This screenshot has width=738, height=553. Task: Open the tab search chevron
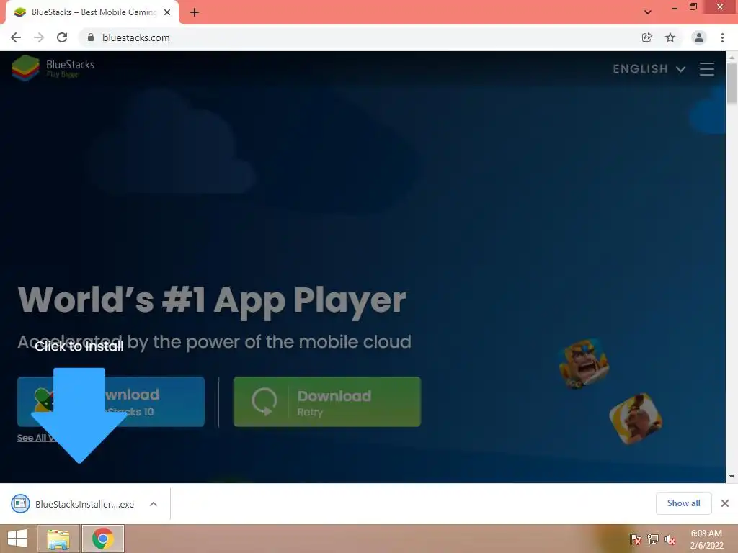pos(648,12)
